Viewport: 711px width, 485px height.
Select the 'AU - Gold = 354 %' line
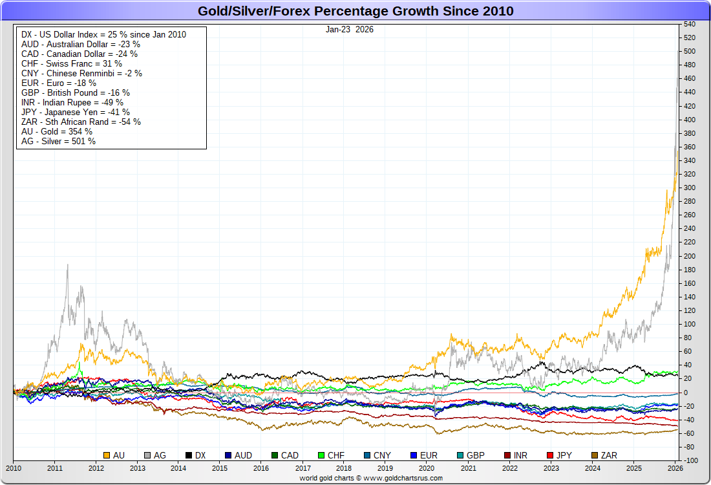click(57, 131)
